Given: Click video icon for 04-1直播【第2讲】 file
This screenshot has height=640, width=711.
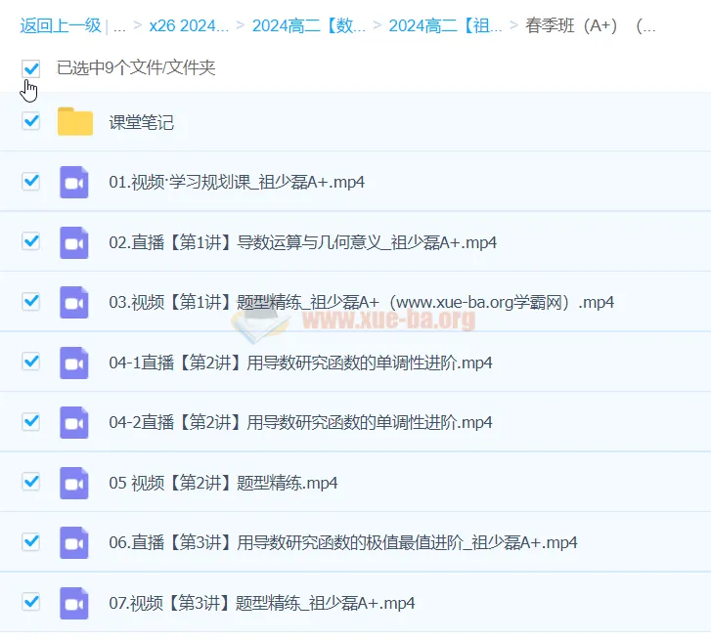Looking at the screenshot, I should [74, 363].
